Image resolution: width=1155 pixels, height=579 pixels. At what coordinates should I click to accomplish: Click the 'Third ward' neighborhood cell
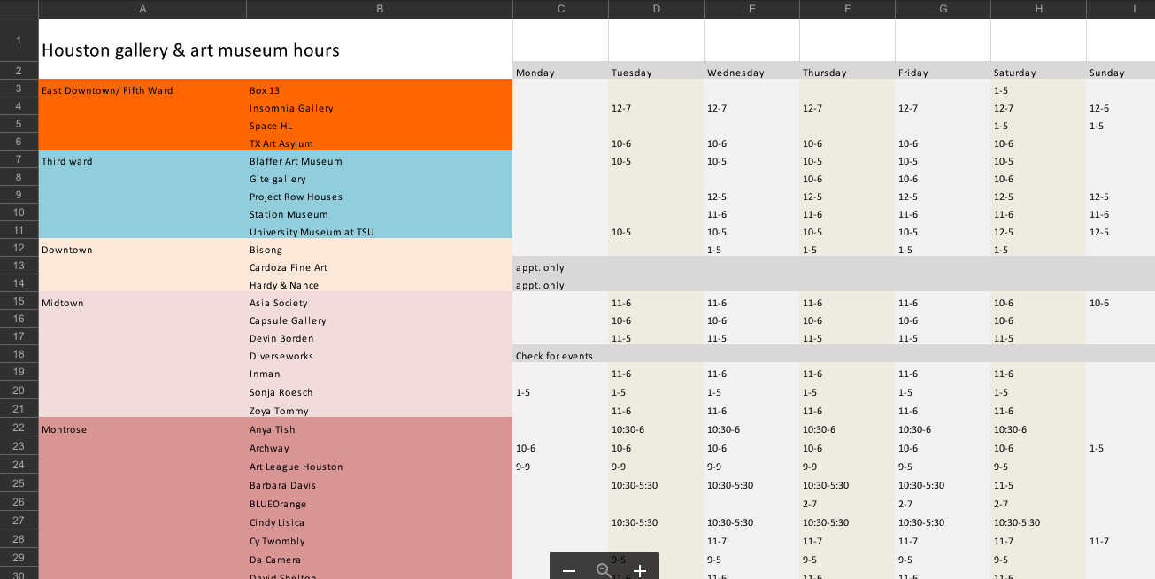point(142,159)
